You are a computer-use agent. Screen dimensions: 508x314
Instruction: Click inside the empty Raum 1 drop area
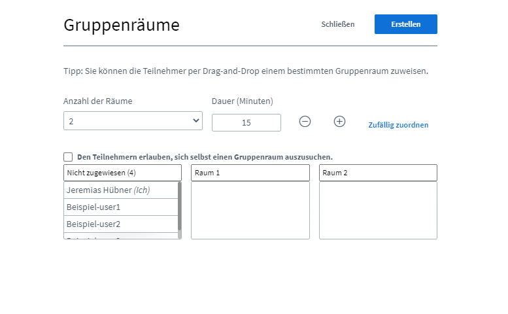250,210
